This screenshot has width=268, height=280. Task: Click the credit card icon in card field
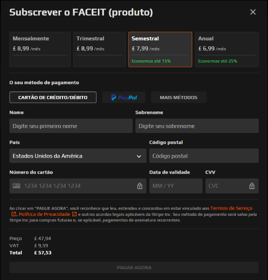16,186
